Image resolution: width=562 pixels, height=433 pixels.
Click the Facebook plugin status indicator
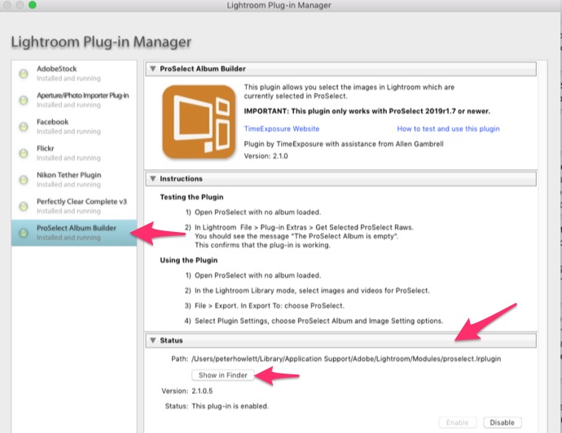pyautogui.click(x=24, y=127)
